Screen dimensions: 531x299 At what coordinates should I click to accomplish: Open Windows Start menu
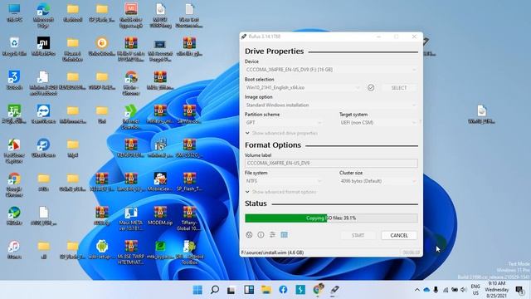pos(197,290)
